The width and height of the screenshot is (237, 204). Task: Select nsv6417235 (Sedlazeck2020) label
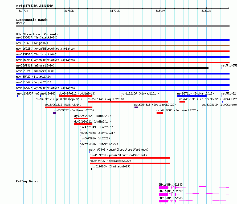tap(200, 99)
